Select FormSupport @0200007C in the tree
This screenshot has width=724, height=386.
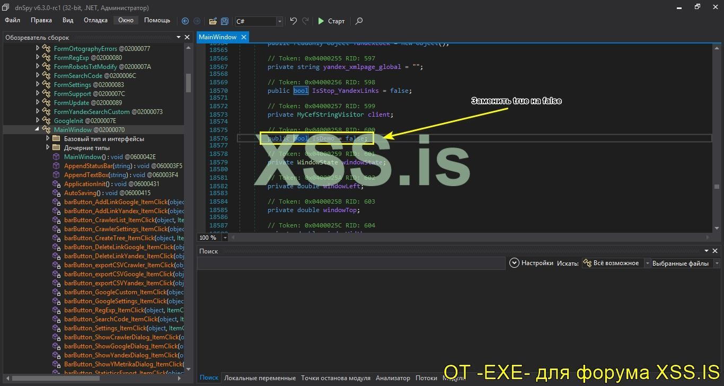coord(90,94)
